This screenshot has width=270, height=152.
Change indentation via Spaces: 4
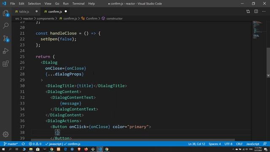point(215,144)
